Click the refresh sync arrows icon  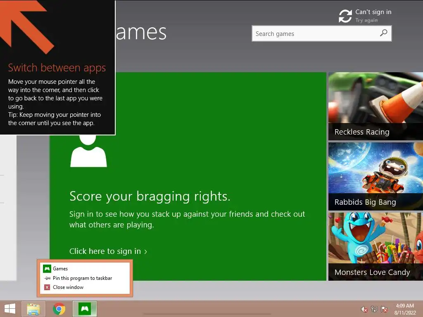(345, 16)
